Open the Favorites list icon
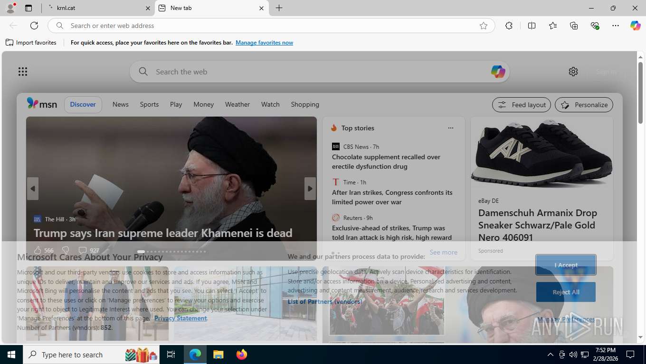This screenshot has width=646, height=364. [553, 26]
